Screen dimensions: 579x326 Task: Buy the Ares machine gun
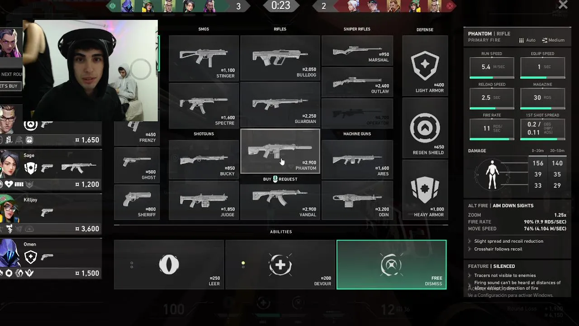357,159
